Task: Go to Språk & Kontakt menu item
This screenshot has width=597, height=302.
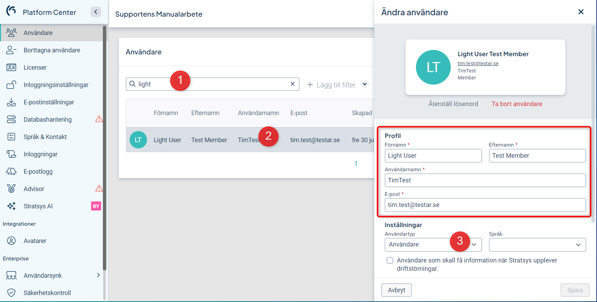Action: coord(45,137)
